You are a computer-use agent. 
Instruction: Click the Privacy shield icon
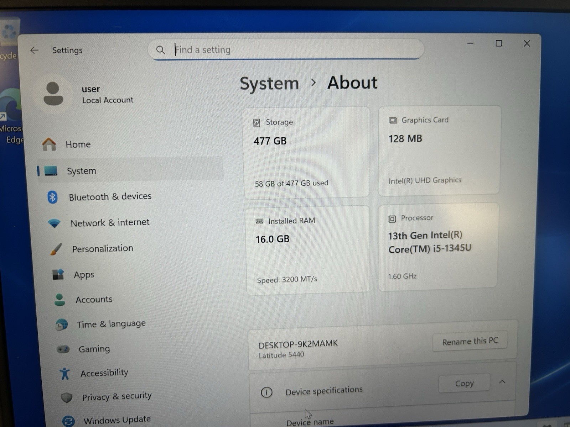click(x=67, y=397)
